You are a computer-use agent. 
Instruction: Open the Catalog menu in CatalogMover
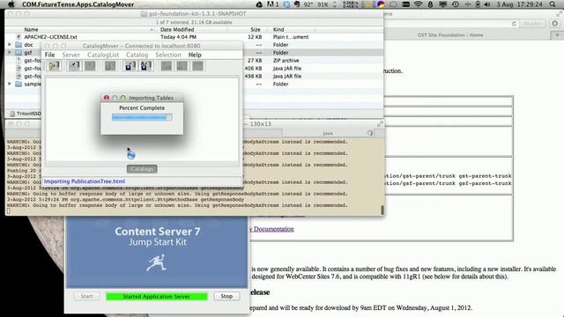coord(137,55)
